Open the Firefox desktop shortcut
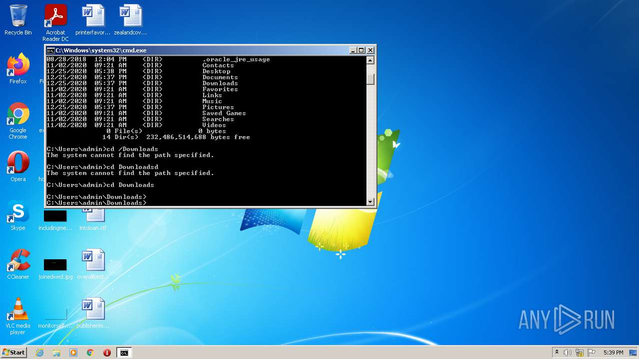This screenshot has width=639, height=359. click(x=18, y=69)
